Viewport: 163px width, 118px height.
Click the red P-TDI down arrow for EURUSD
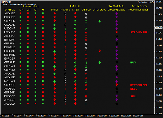click(55, 17)
